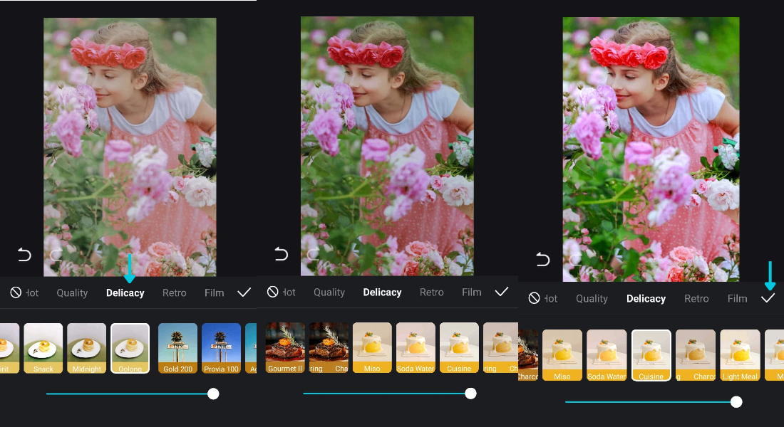Open the Retro tab in left panel
784x427 pixels.
pos(174,292)
